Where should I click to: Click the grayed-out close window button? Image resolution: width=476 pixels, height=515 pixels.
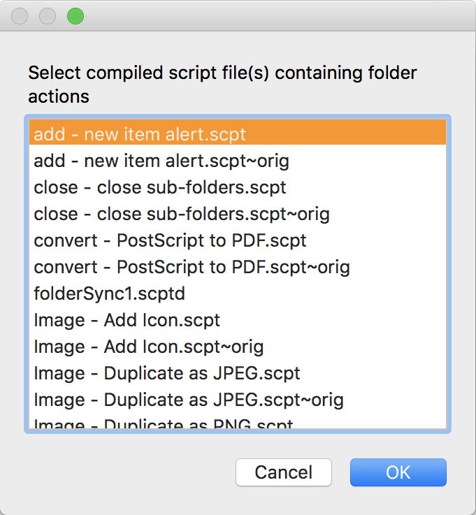click(x=20, y=16)
